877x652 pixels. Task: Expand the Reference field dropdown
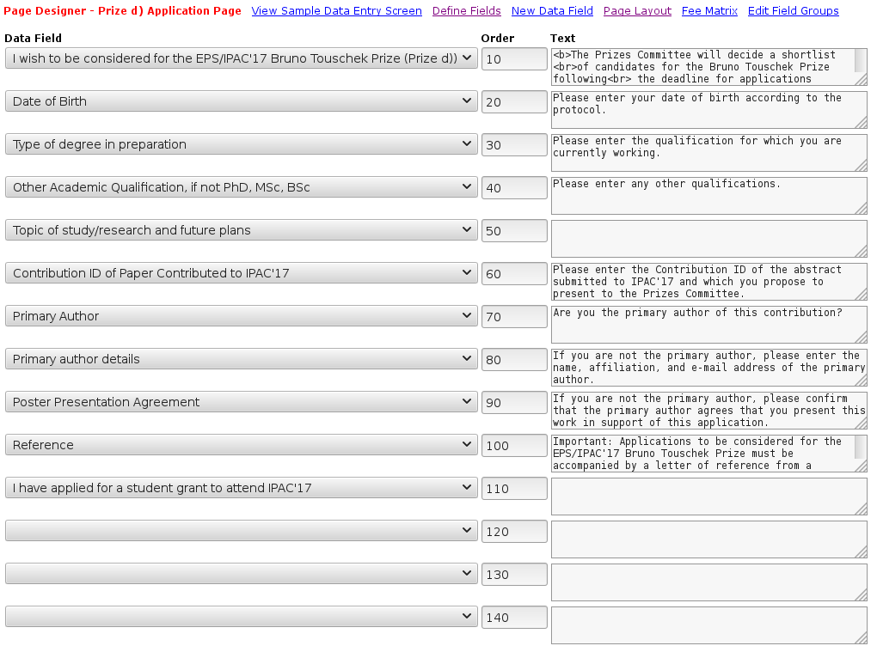[x=242, y=445]
